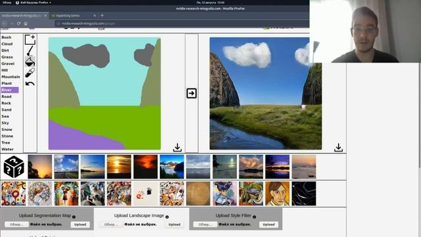Open info for Upload Style Filter
The width and height of the screenshot is (421, 237).
[x=255, y=217]
